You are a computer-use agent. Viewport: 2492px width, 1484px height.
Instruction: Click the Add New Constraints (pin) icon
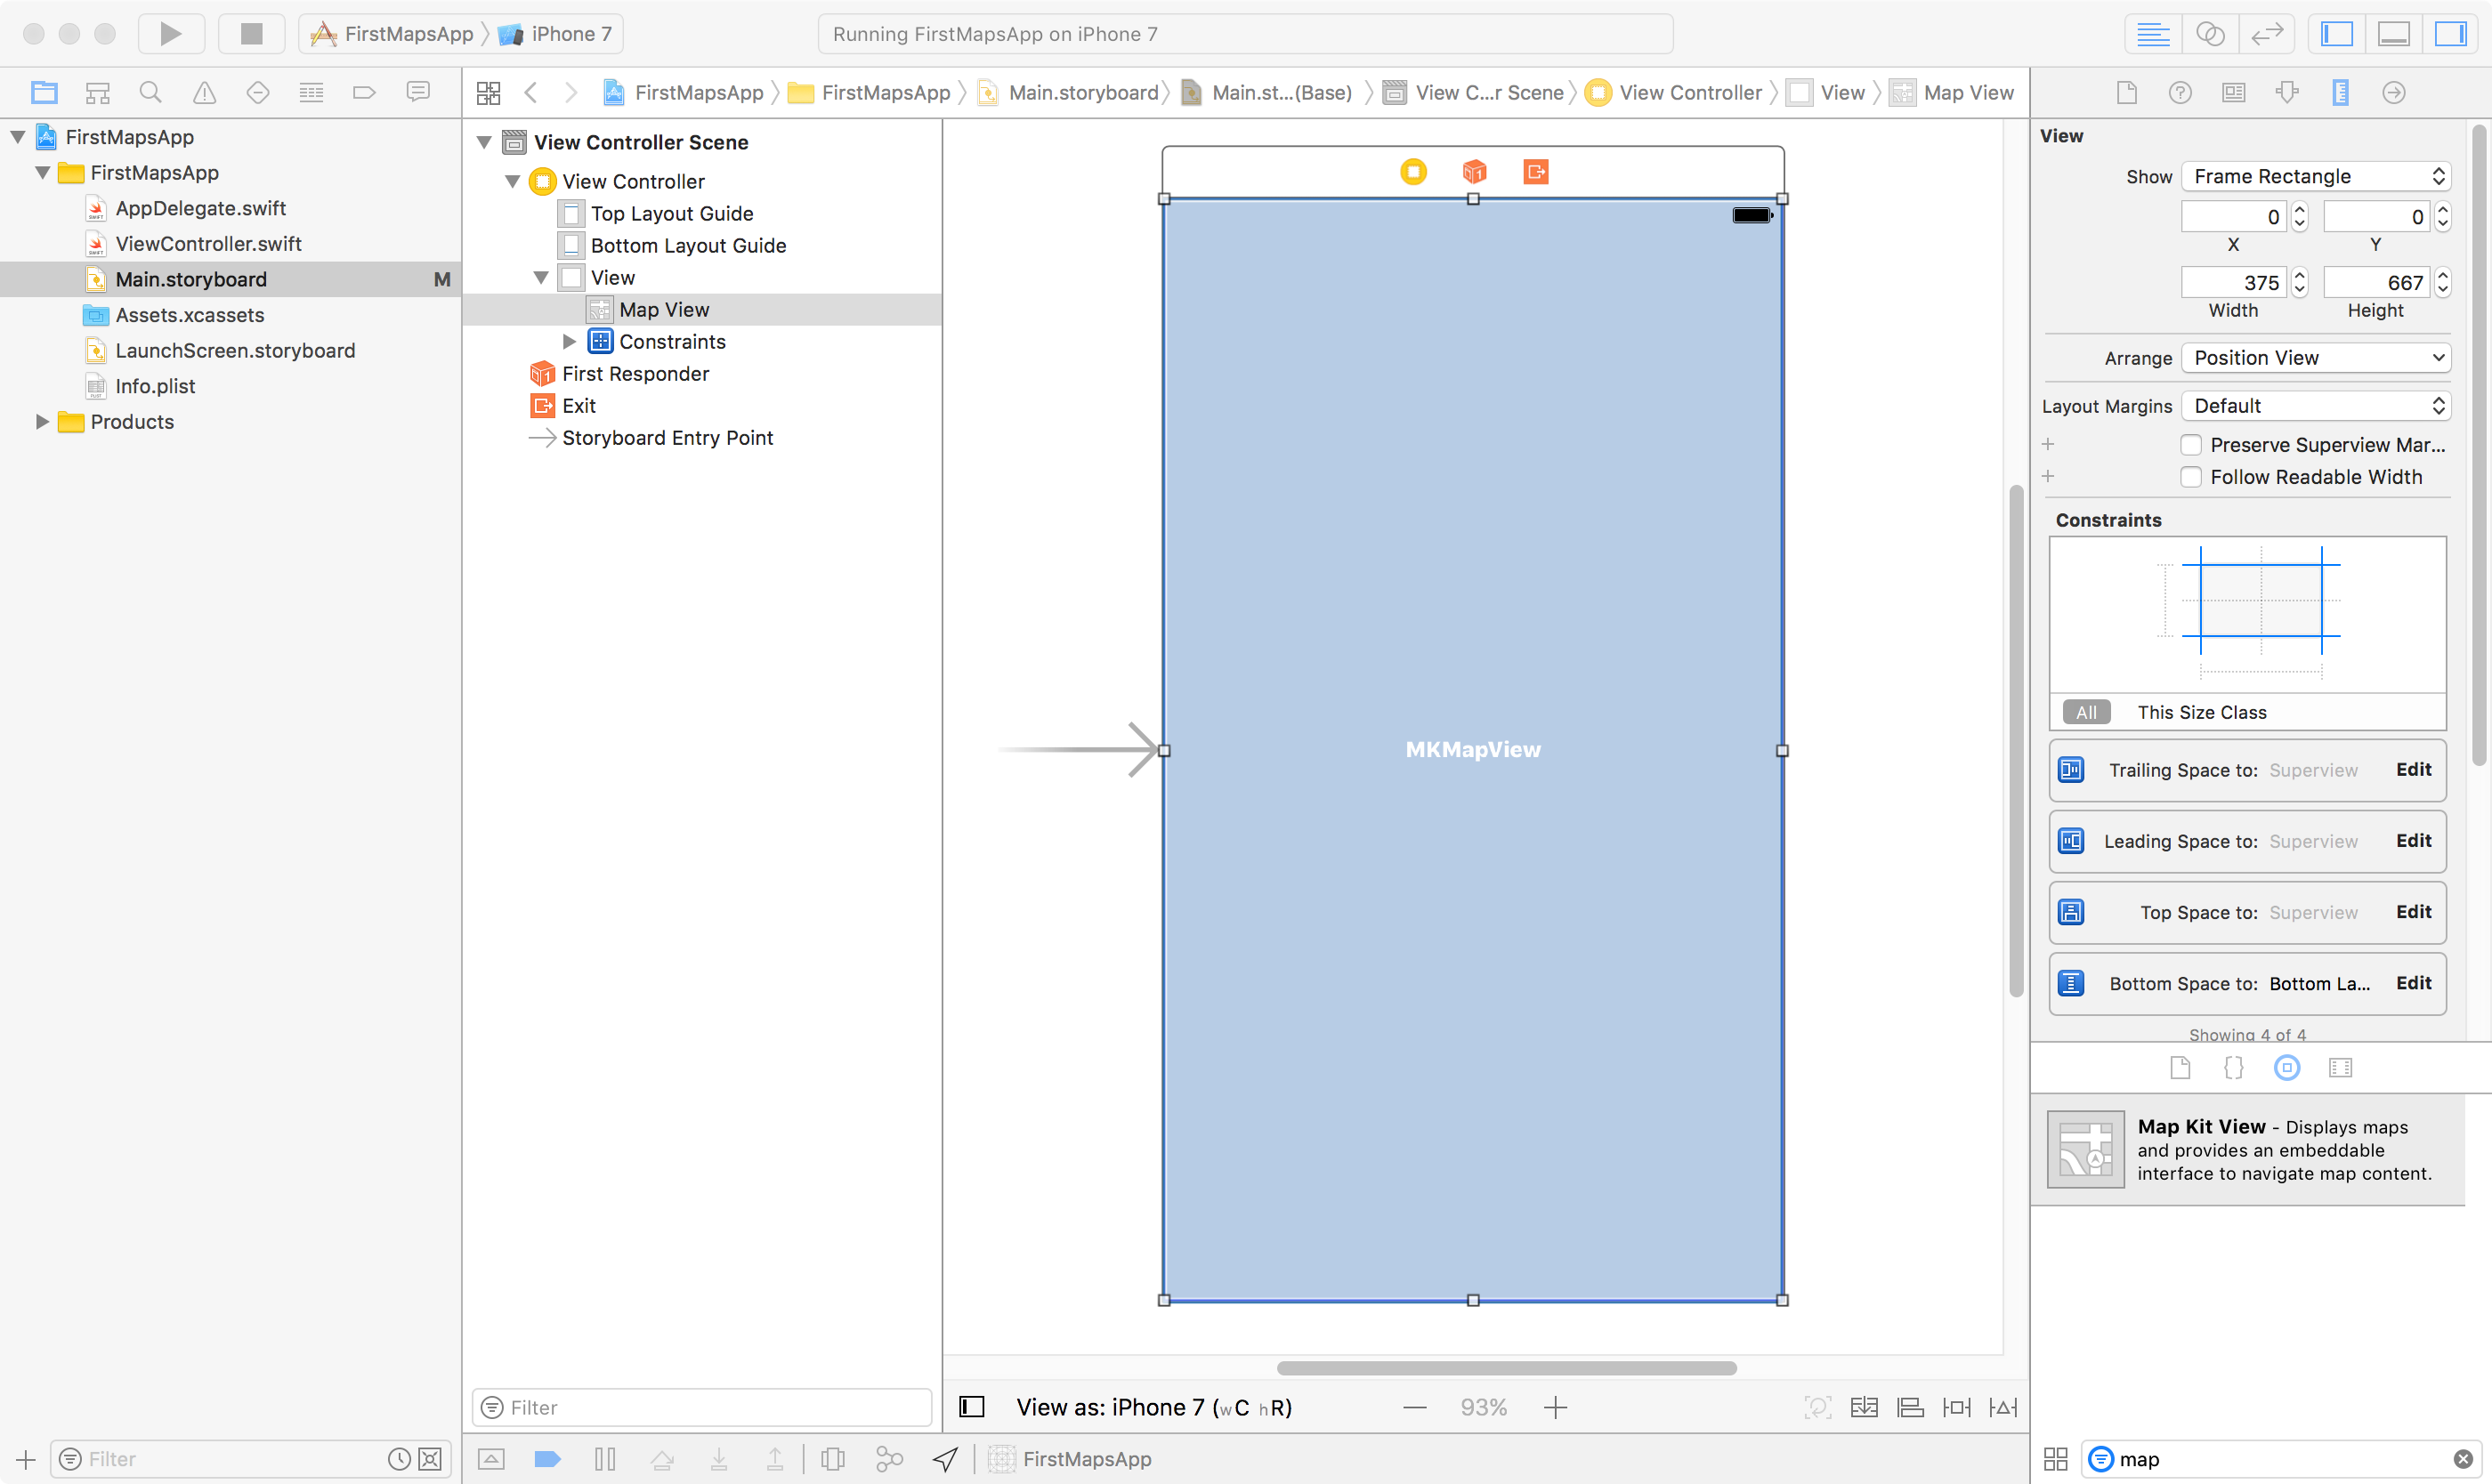tap(1956, 1407)
